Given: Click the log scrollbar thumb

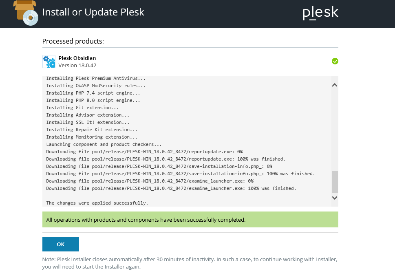Looking at the screenshot, I should point(335,182).
